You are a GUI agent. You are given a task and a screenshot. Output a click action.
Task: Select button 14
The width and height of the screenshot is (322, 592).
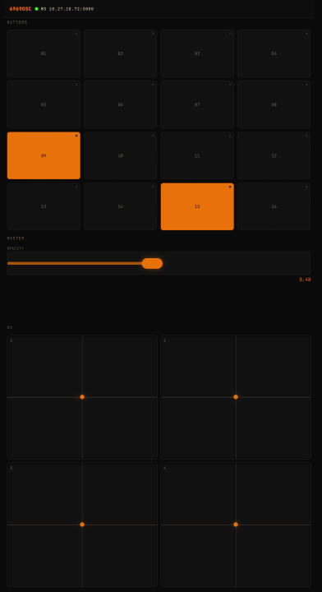pyautogui.click(x=120, y=206)
